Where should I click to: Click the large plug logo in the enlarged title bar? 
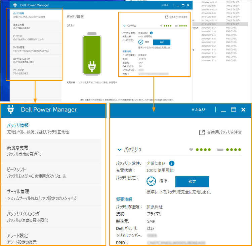(11, 110)
